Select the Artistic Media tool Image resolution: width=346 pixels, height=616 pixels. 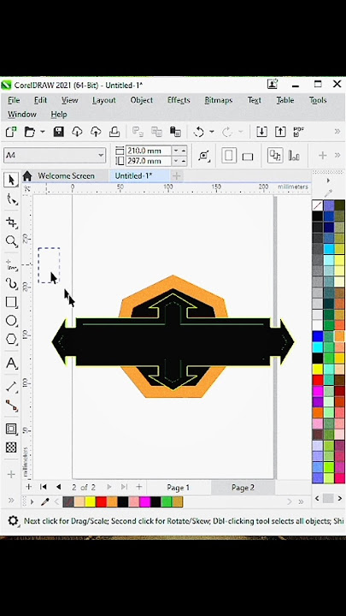[x=12, y=284]
